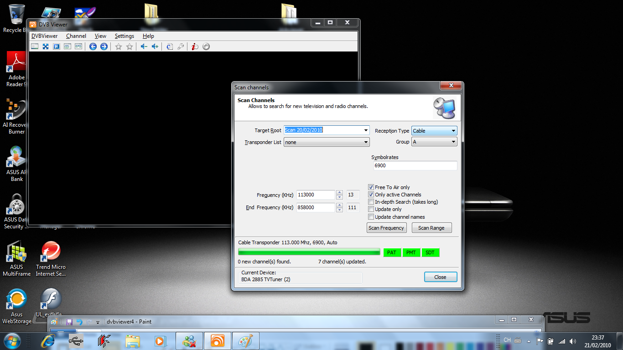Image resolution: width=623 pixels, height=350 pixels.
Task: Click the grey round record icon
Action: tap(206, 46)
